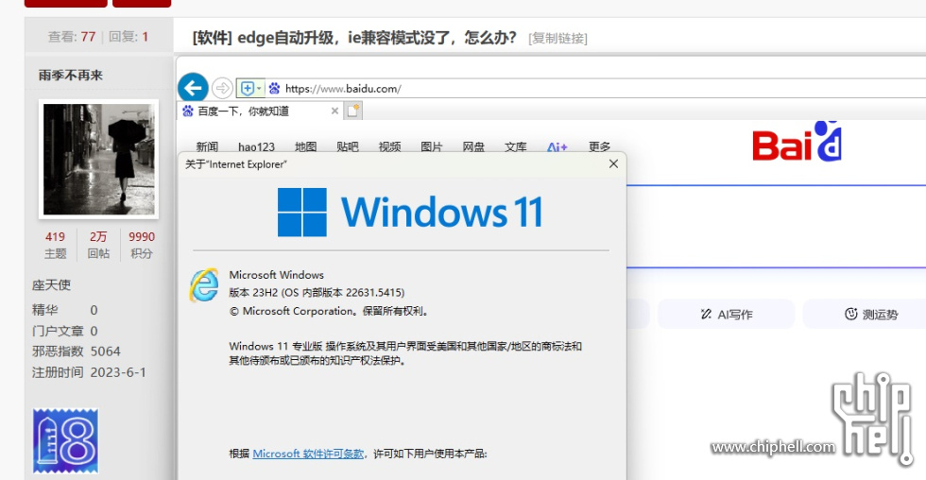Viewport: 926px width, 480px height.
Task: Click the grey IE forward arrow button
Action: tap(223, 89)
